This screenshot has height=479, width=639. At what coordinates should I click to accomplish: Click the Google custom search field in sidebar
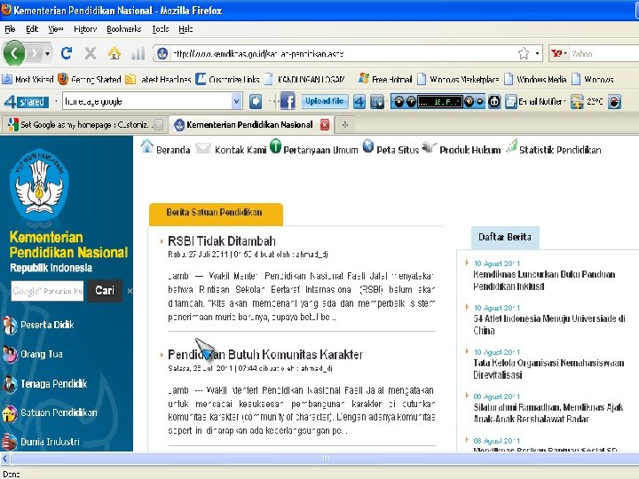[47, 291]
